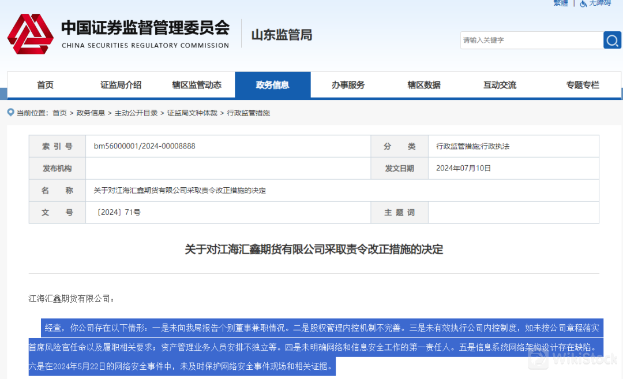Go to 首页 in the navigation bar

point(45,85)
